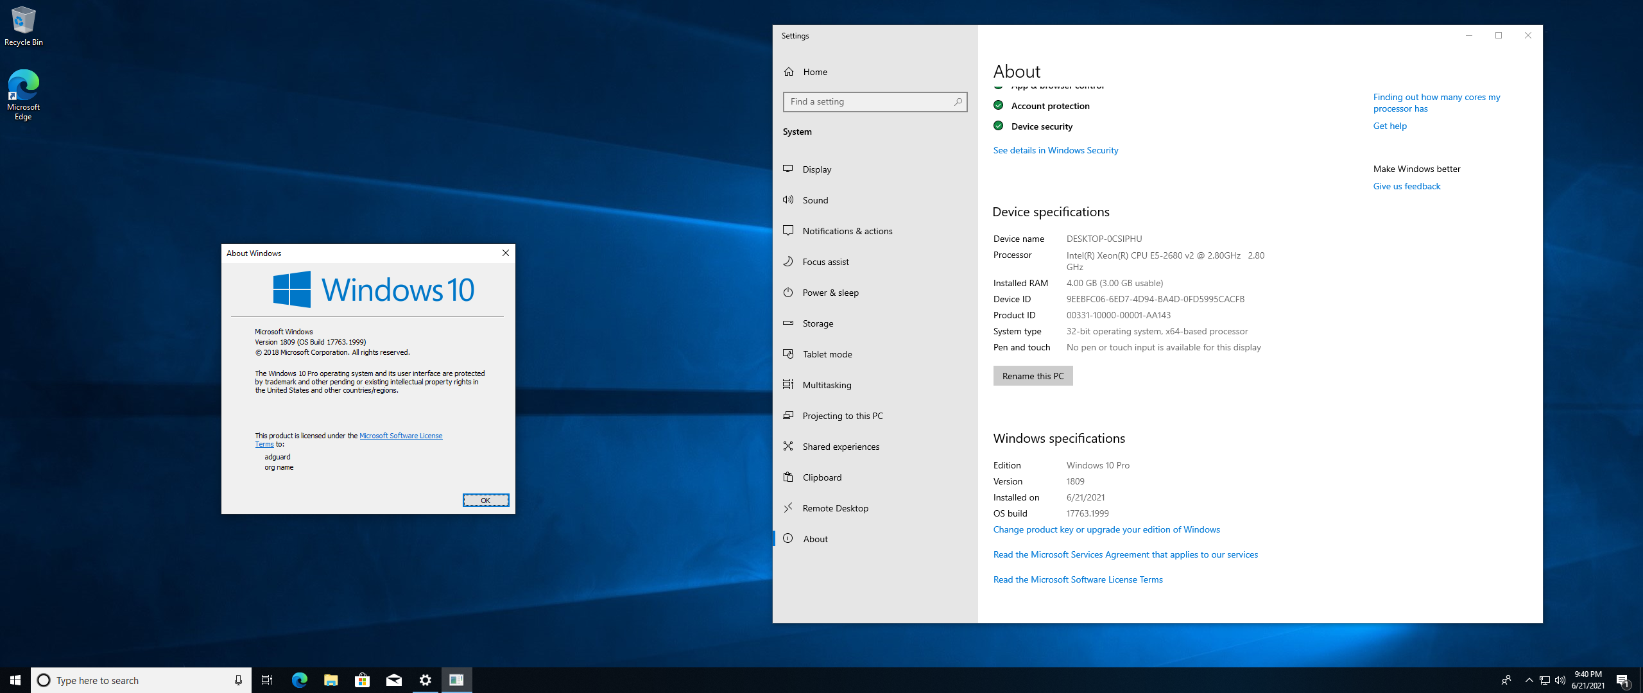Click the Find a setting search field

(875, 101)
